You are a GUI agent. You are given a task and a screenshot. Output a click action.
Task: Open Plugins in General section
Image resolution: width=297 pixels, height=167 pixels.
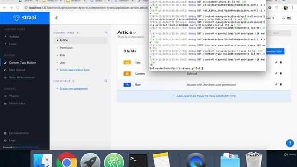coord(13,96)
